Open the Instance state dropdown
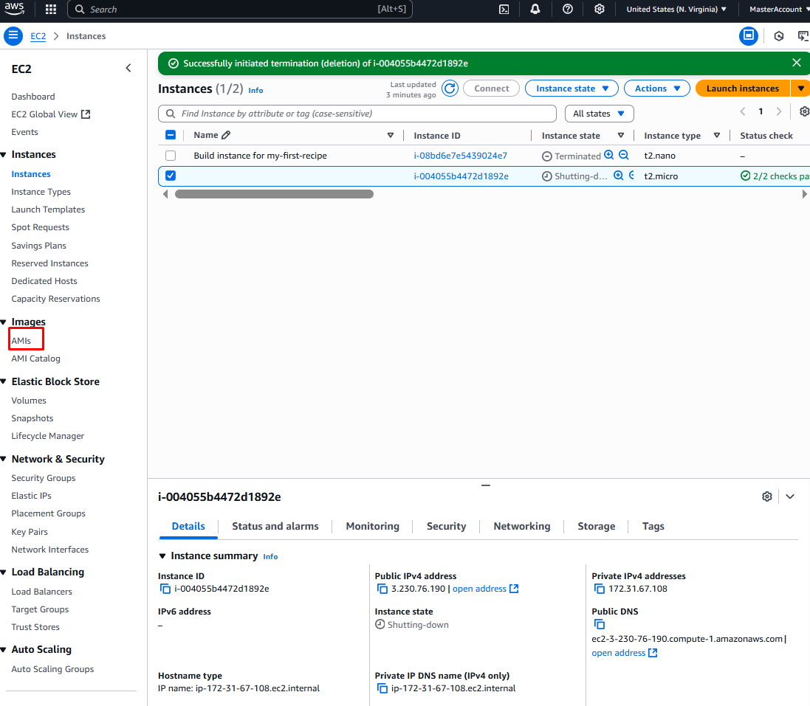The width and height of the screenshot is (810, 706). point(572,89)
